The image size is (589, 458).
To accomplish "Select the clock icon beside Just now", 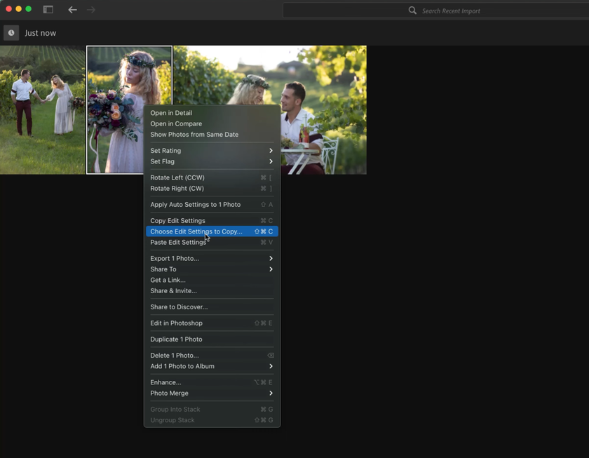I will click(x=11, y=32).
